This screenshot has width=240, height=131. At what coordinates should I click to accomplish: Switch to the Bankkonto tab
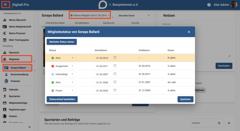point(109,23)
